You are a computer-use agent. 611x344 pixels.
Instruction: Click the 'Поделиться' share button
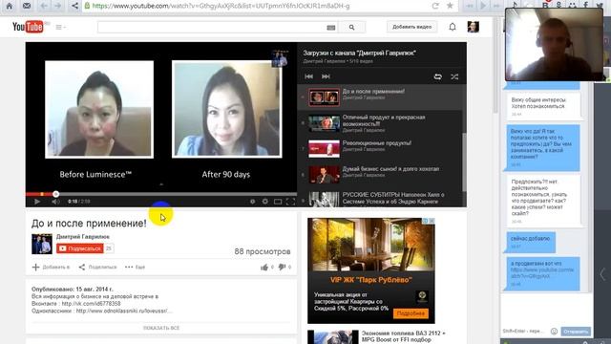coord(97,268)
